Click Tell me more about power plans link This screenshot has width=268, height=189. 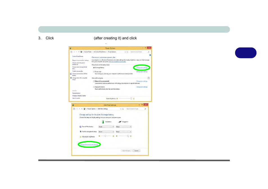pyautogui.click(x=117, y=62)
